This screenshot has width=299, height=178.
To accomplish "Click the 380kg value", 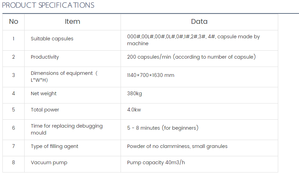I will (x=134, y=93).
